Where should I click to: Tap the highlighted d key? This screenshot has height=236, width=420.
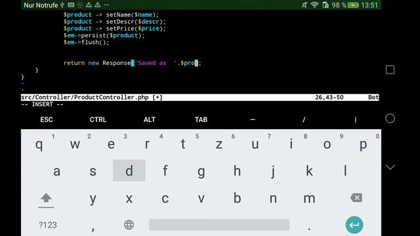tap(129, 170)
